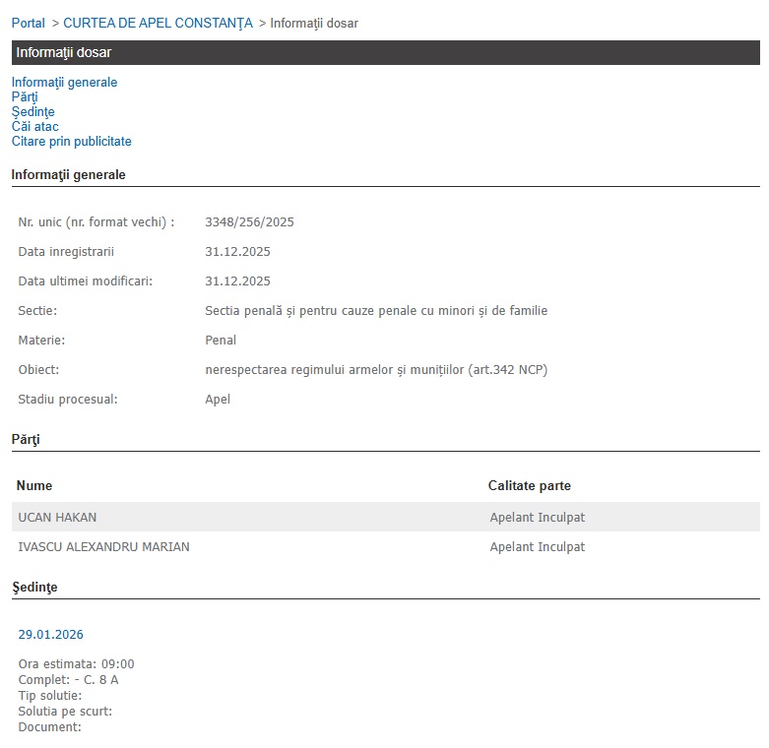
Task: Open the CURTEA DE APEL CONSTANȚA breadcrumb link
Action: 158,23
